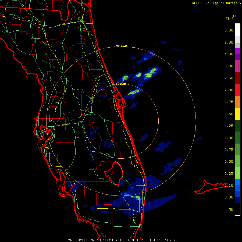
Task: Click the 0.50 legend value
Action: 229,162
